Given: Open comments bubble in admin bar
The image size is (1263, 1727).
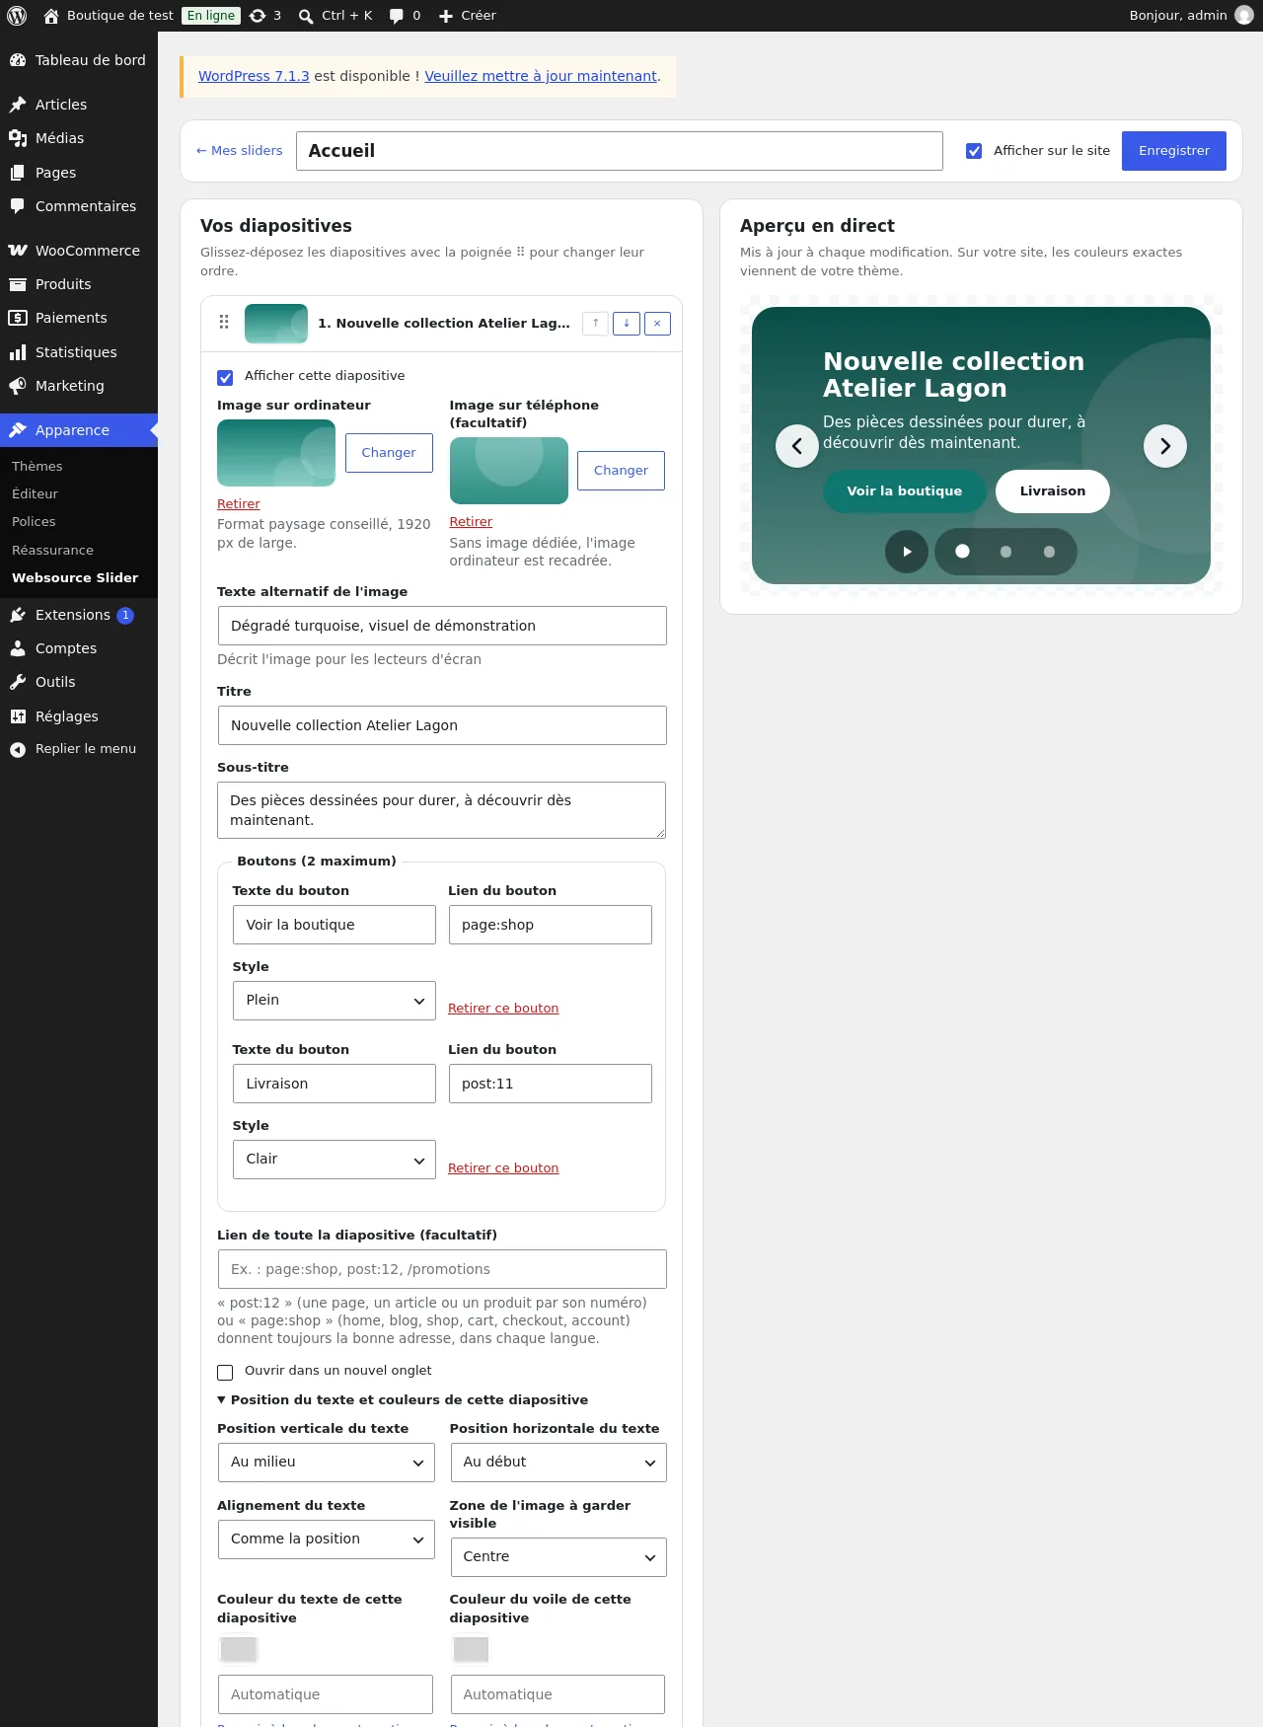Looking at the screenshot, I should coord(397,16).
